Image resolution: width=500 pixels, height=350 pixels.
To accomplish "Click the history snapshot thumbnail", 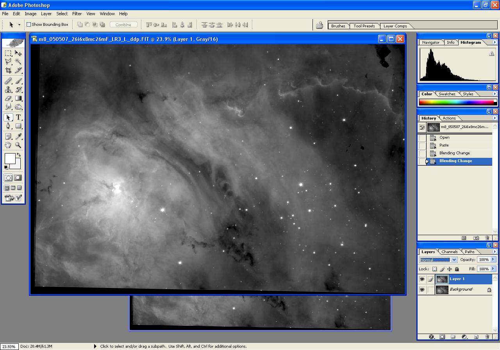I will [433, 127].
